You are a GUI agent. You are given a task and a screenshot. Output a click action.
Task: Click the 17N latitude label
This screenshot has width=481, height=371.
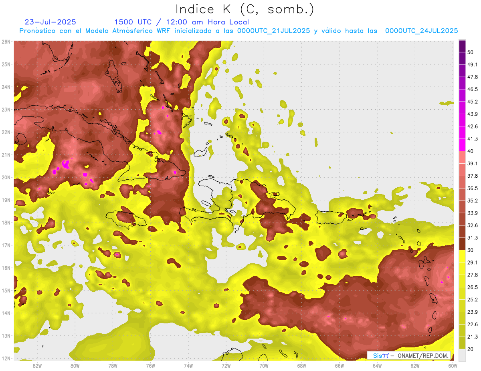click(6, 245)
